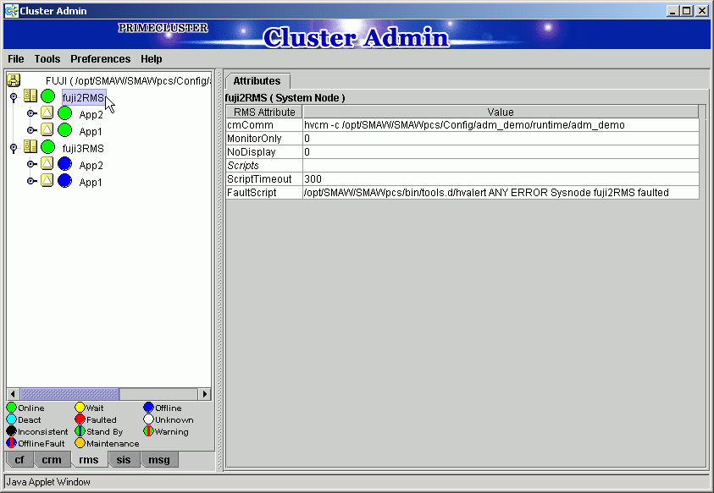
Task: Switch to the cf tab
Action: point(19,460)
